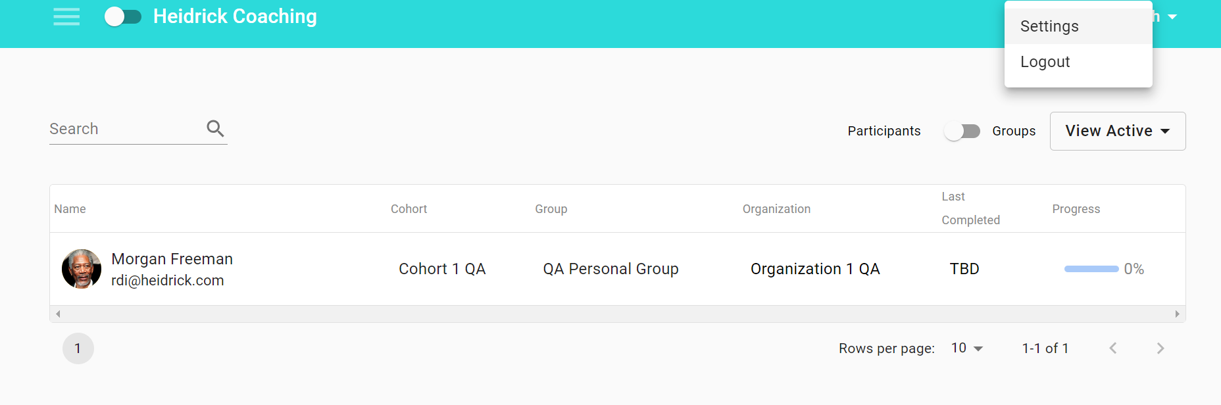
Task: Open the hamburger navigation menu
Action: (x=66, y=16)
